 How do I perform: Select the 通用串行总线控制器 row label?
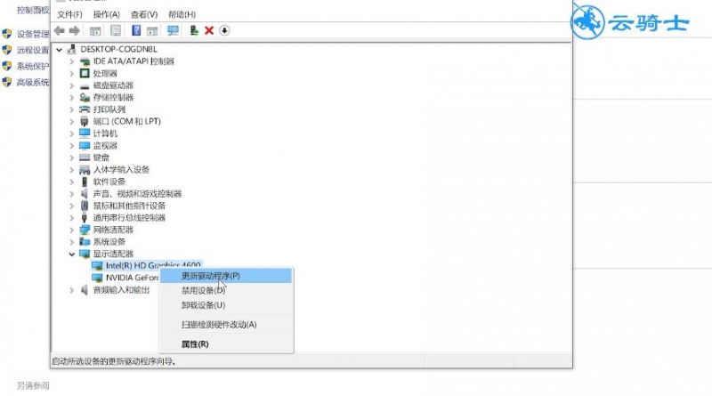(x=129, y=218)
